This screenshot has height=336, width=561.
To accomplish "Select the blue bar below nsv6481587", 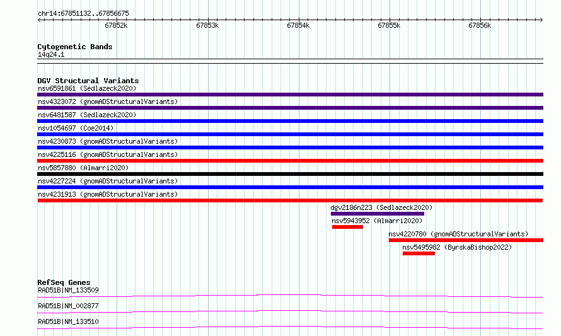I will tap(290, 121).
